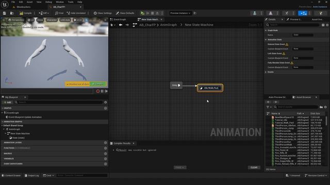Switch to the Event Graph tab
The image size is (330, 185).
(120, 20)
